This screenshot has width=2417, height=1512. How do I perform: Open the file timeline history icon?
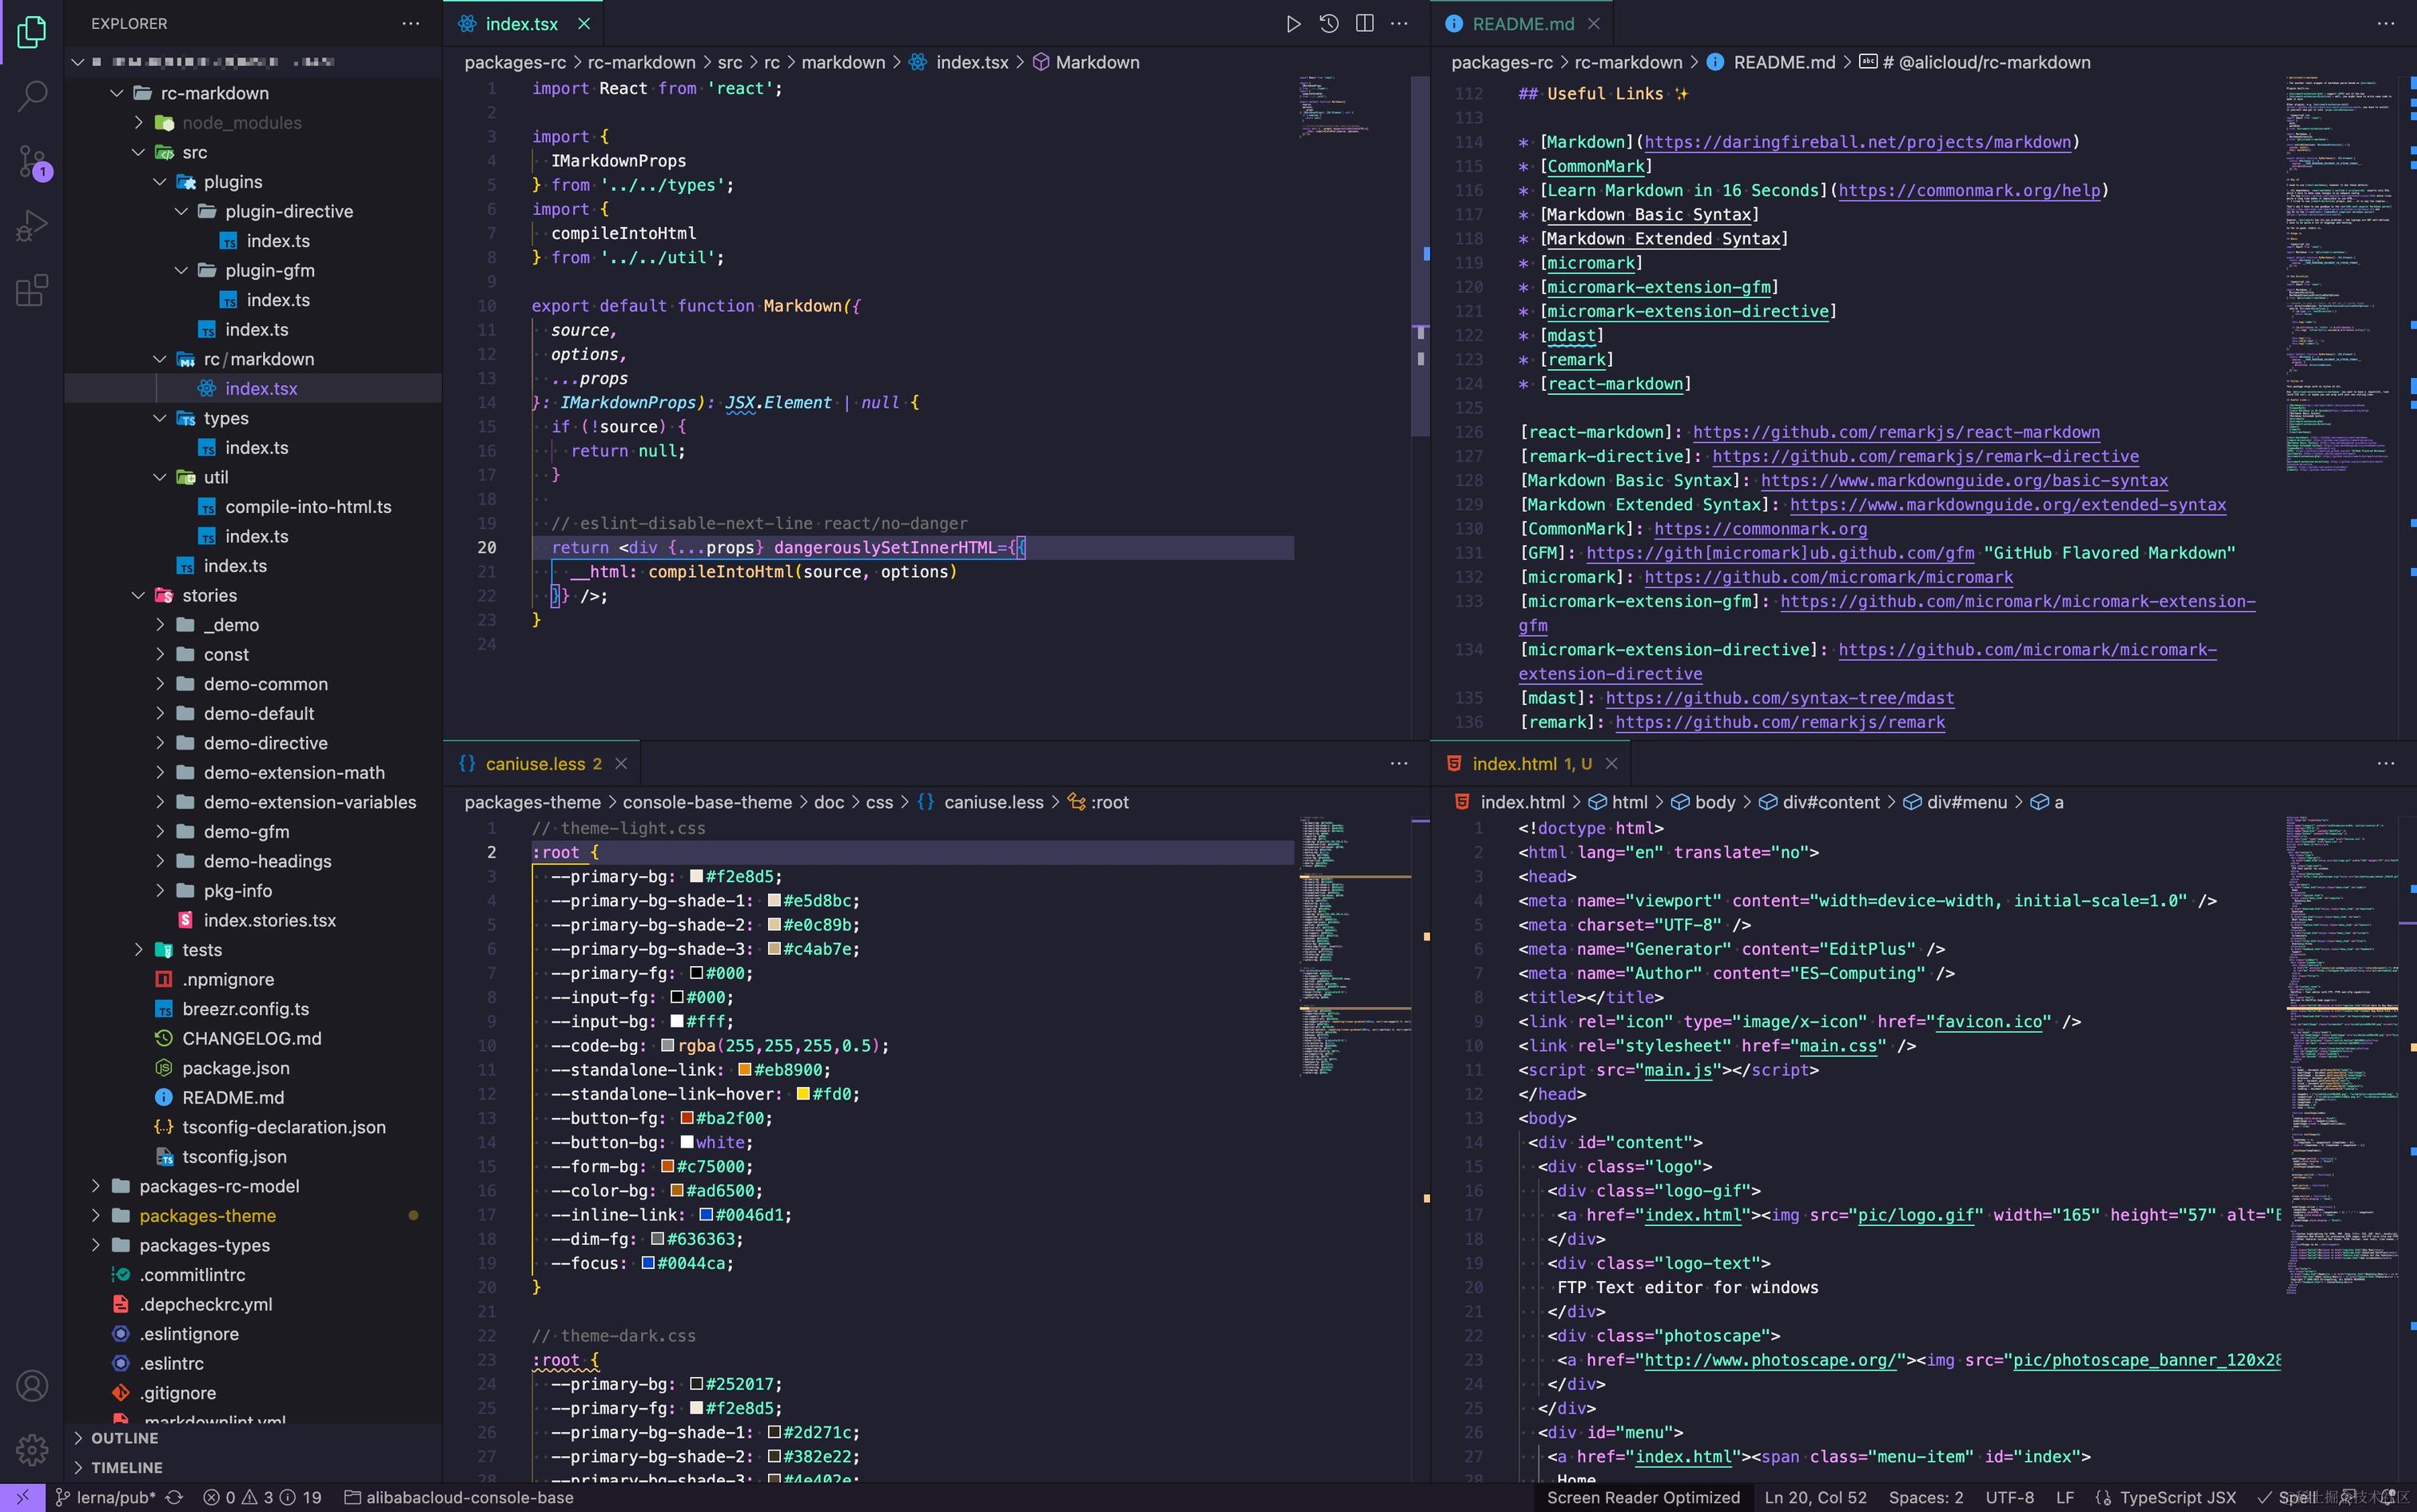click(1329, 24)
